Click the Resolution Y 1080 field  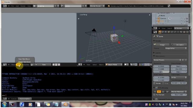point(161,69)
